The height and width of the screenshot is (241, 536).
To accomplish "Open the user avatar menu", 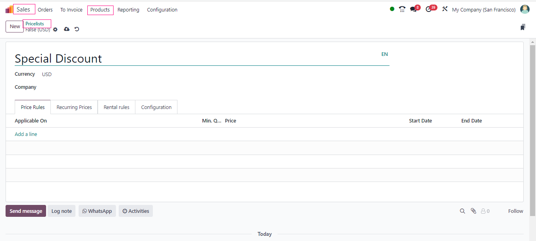I will (525, 10).
